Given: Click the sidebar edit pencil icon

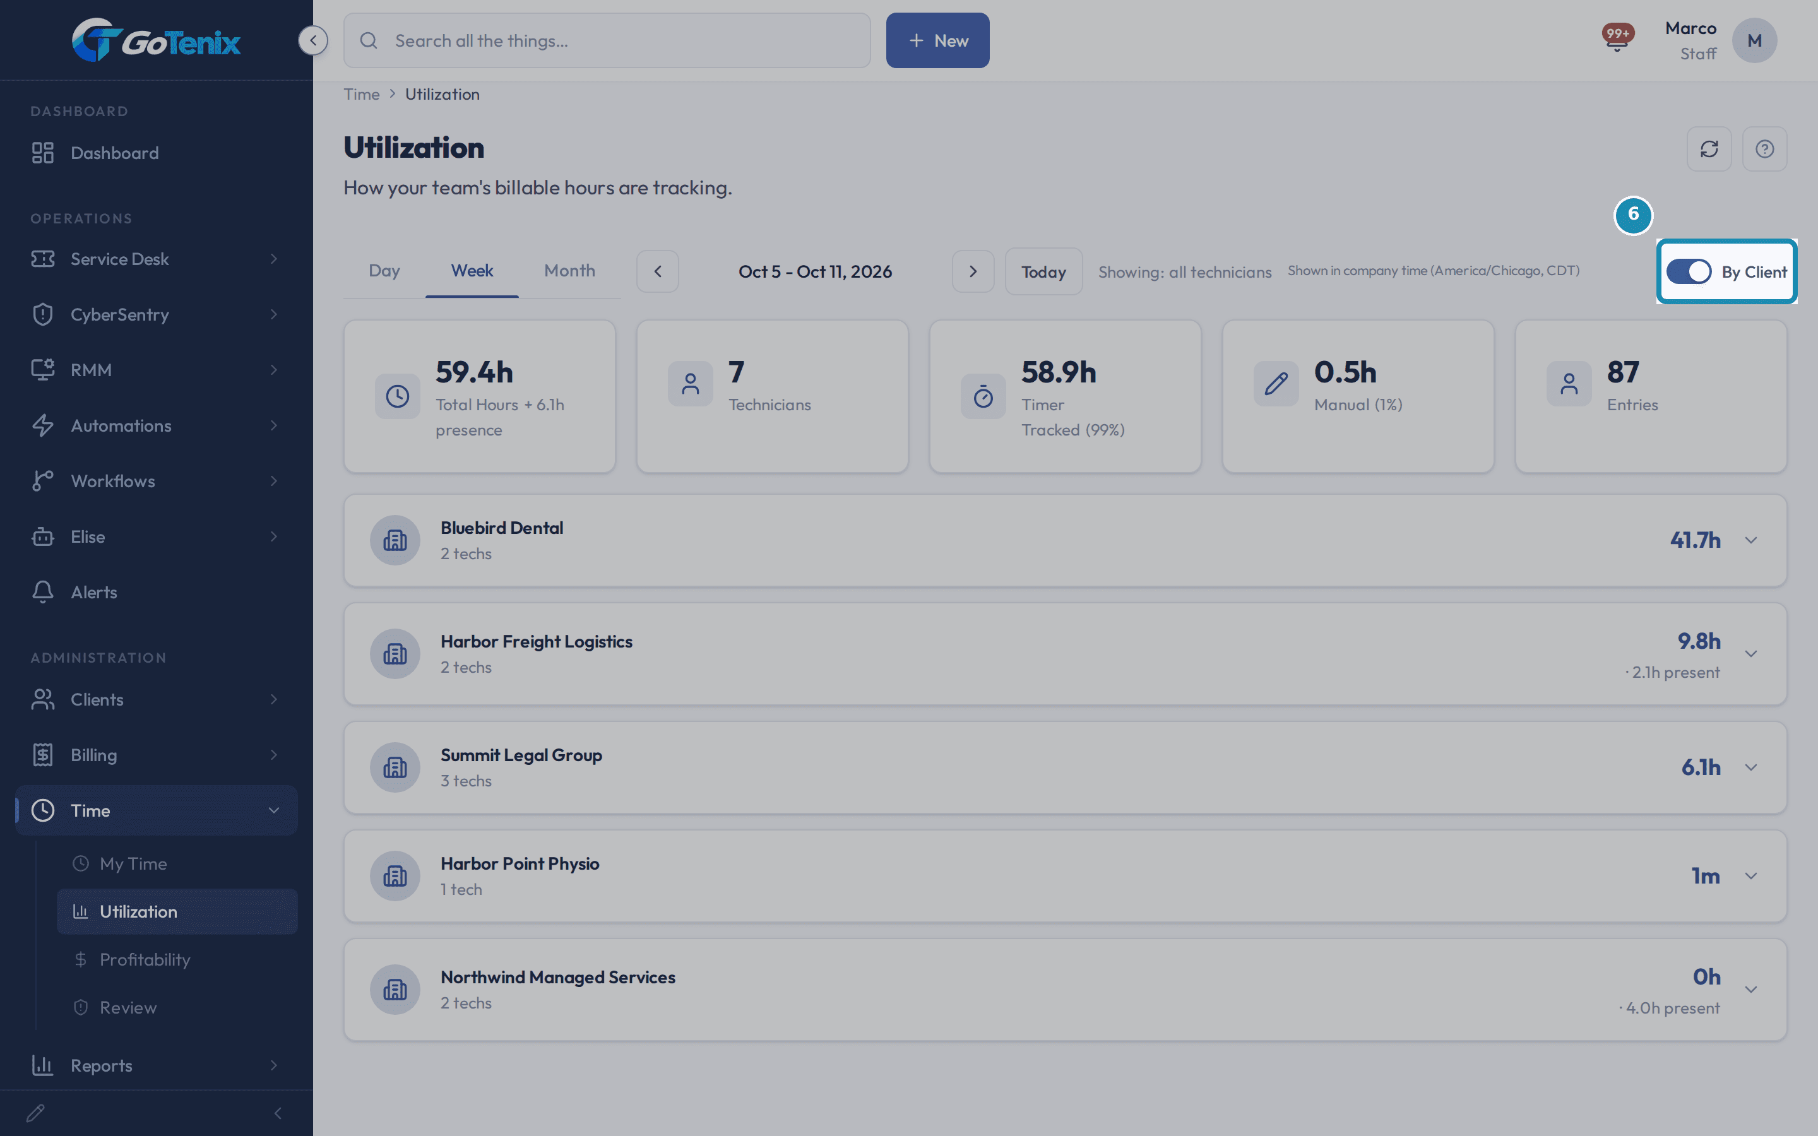Looking at the screenshot, I should [x=36, y=1113].
